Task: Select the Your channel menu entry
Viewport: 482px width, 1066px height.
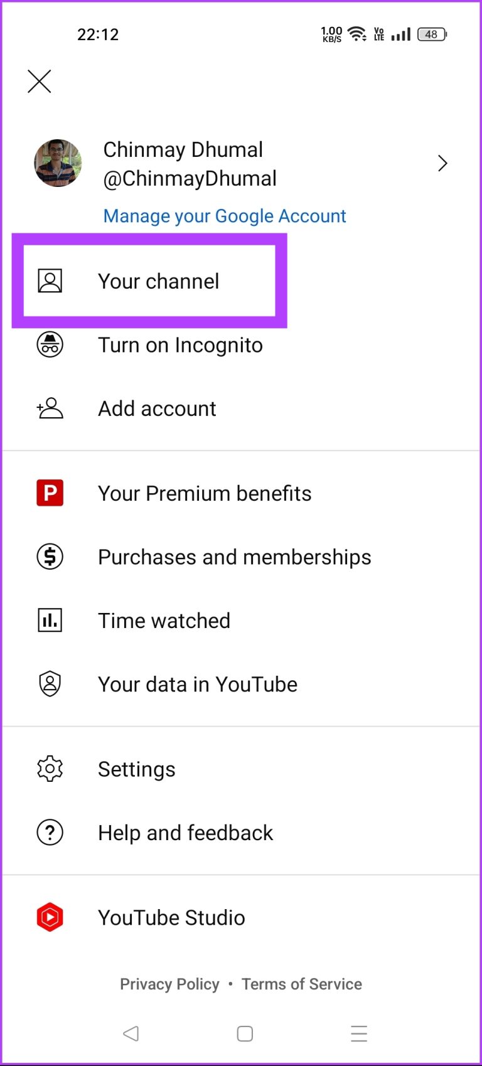Action: 158,281
